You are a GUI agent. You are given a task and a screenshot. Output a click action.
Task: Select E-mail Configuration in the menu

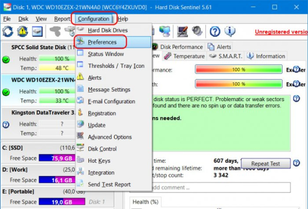[111, 102]
